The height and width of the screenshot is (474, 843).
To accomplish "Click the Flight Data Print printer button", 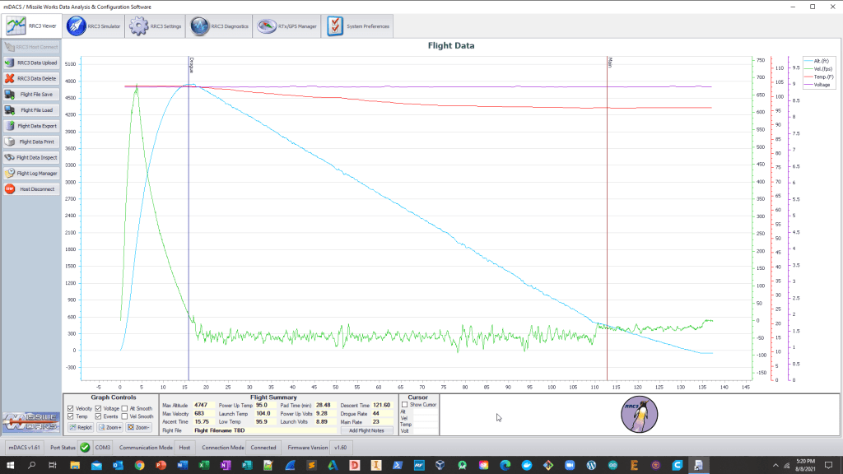I will 31,142.
